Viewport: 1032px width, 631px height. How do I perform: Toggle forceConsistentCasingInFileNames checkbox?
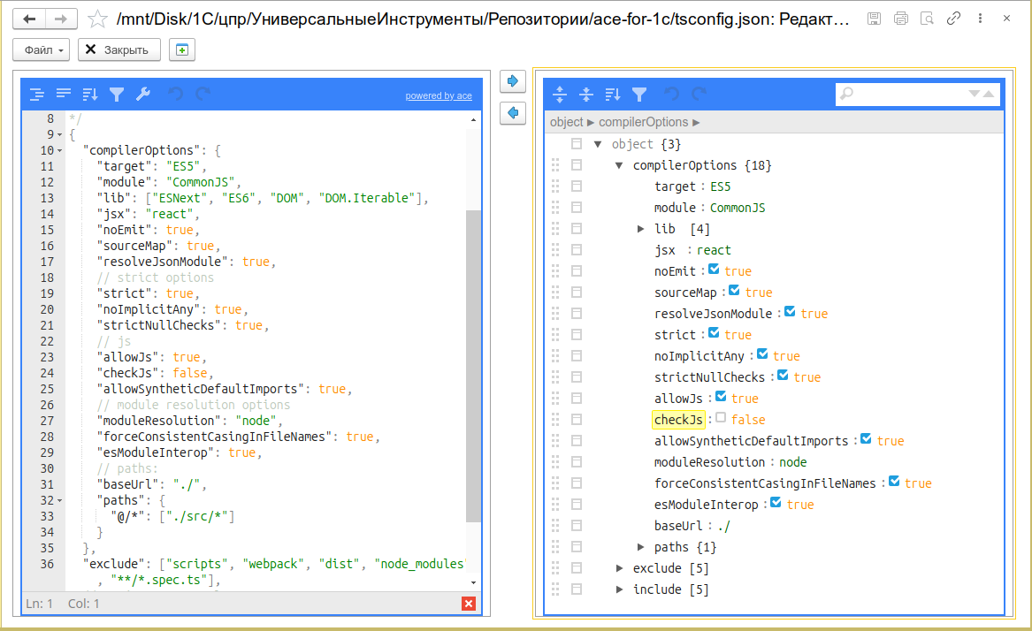(x=894, y=481)
